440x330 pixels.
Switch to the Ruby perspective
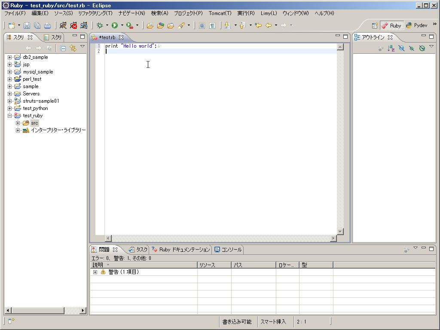pos(392,25)
